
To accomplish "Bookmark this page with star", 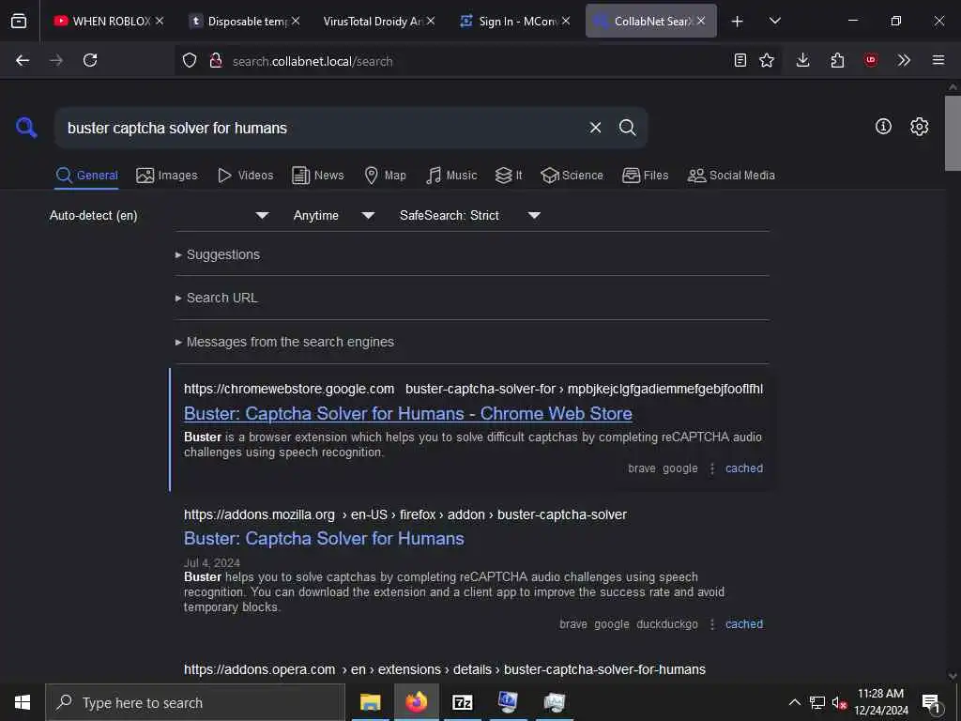I will pos(767,60).
